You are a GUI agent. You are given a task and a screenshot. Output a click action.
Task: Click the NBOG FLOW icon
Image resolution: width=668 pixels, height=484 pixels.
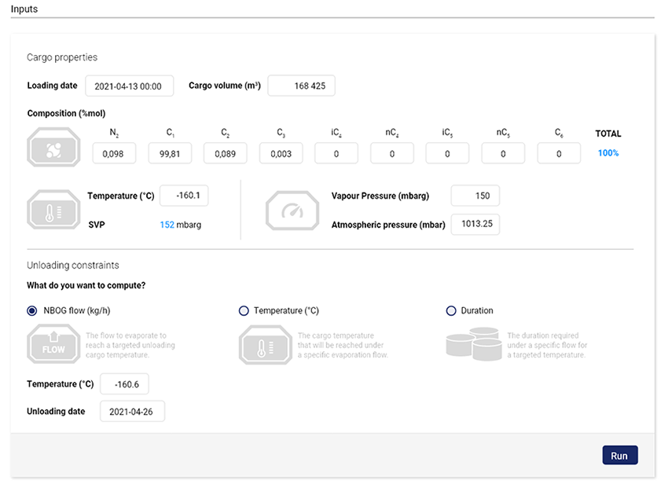coord(53,343)
